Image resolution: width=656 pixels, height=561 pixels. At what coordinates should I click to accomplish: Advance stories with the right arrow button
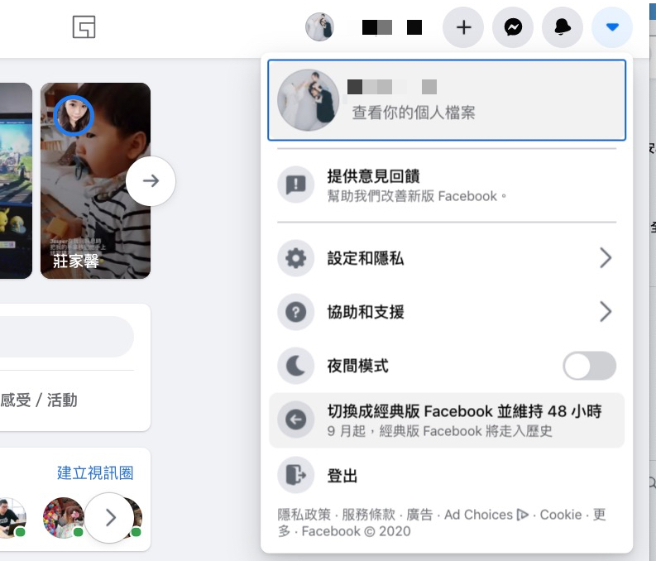tap(151, 180)
